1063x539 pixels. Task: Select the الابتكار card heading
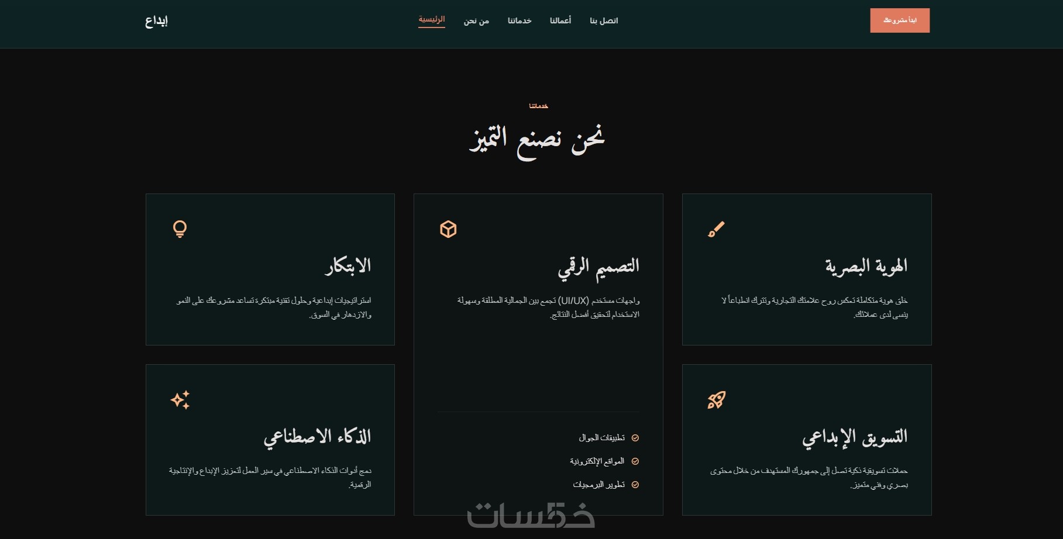pyautogui.click(x=348, y=266)
